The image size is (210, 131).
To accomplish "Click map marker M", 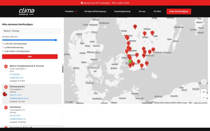I will tap(144, 56).
